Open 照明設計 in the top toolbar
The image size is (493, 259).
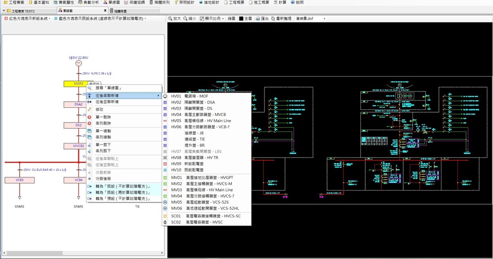click(185, 2)
